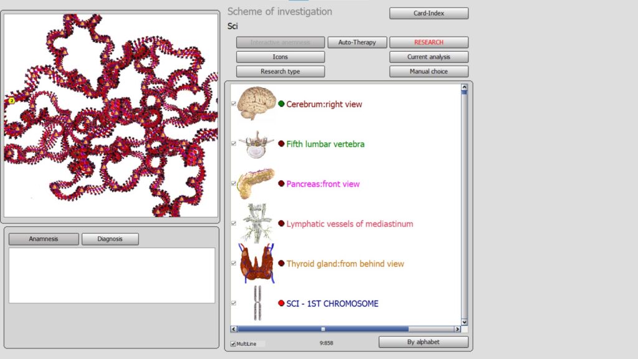This screenshot has width=638, height=359.
Task: Toggle the MultiLine checkbox
Action: point(233,343)
